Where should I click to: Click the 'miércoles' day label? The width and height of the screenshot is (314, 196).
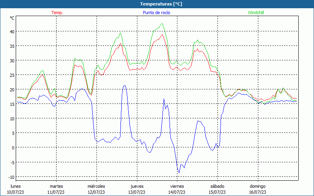point(96,187)
